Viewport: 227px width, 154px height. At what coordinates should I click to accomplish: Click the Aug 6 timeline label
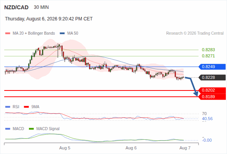[131, 148]
